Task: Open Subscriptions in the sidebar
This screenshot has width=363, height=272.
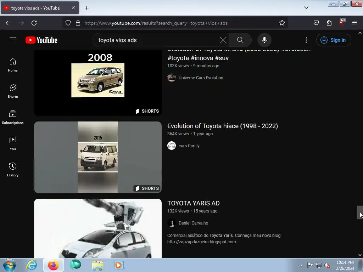Action: coord(13,117)
